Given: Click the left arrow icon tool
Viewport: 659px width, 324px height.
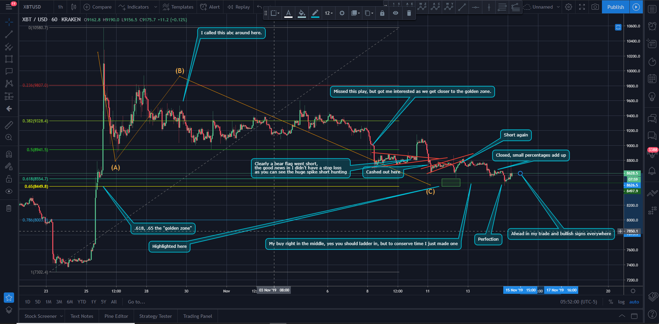Looking at the screenshot, I should 9,109.
